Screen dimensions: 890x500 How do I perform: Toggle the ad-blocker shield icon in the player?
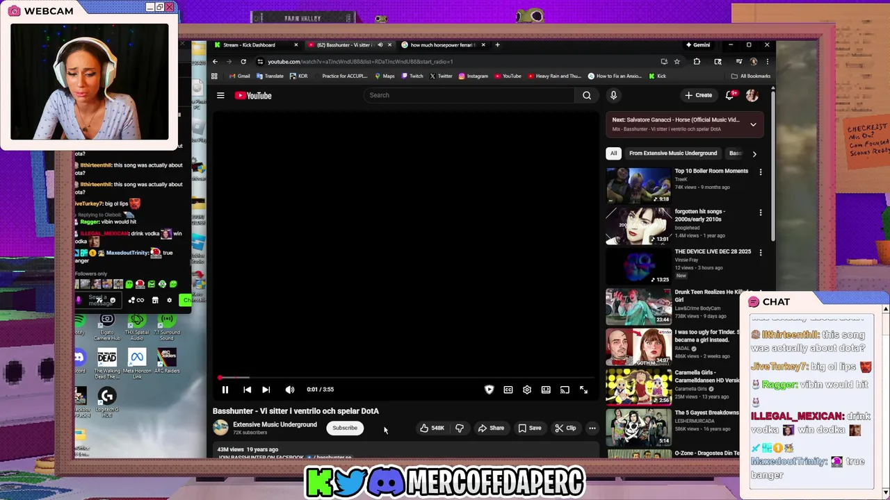[489, 390]
